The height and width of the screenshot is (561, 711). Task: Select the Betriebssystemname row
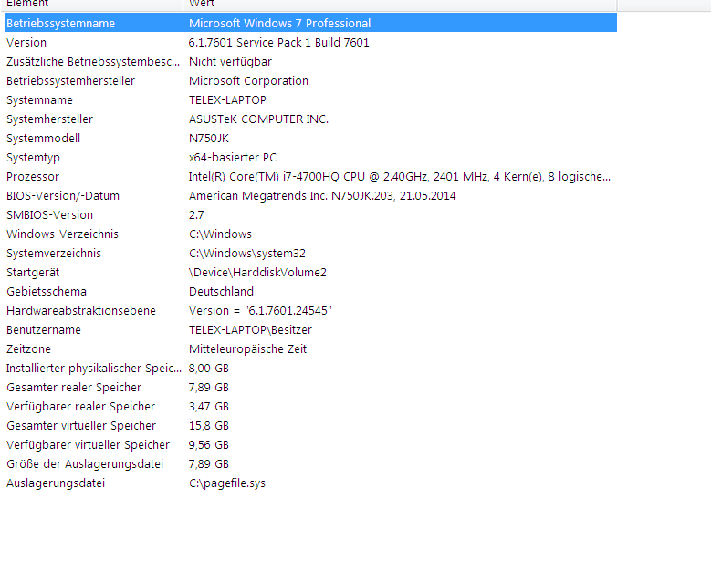[x=310, y=23]
